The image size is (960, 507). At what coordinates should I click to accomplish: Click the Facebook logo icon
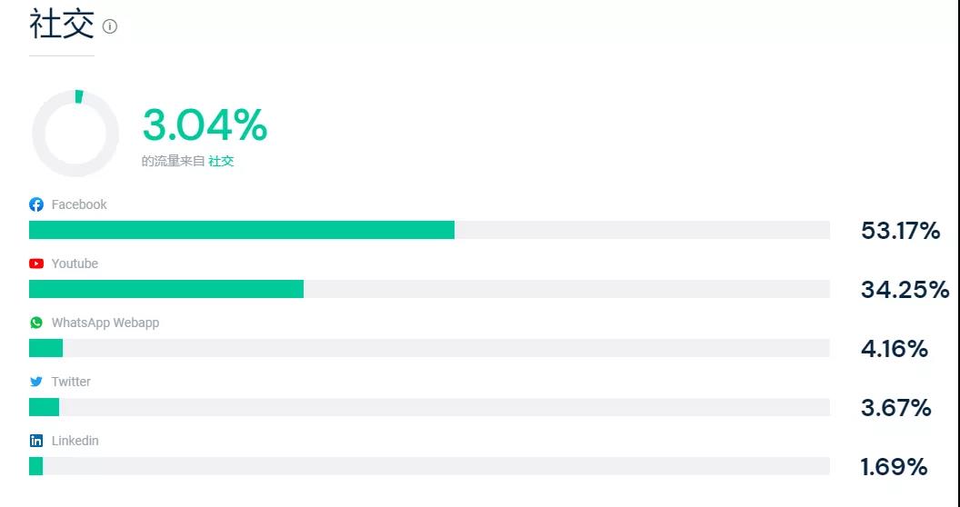tap(36, 204)
